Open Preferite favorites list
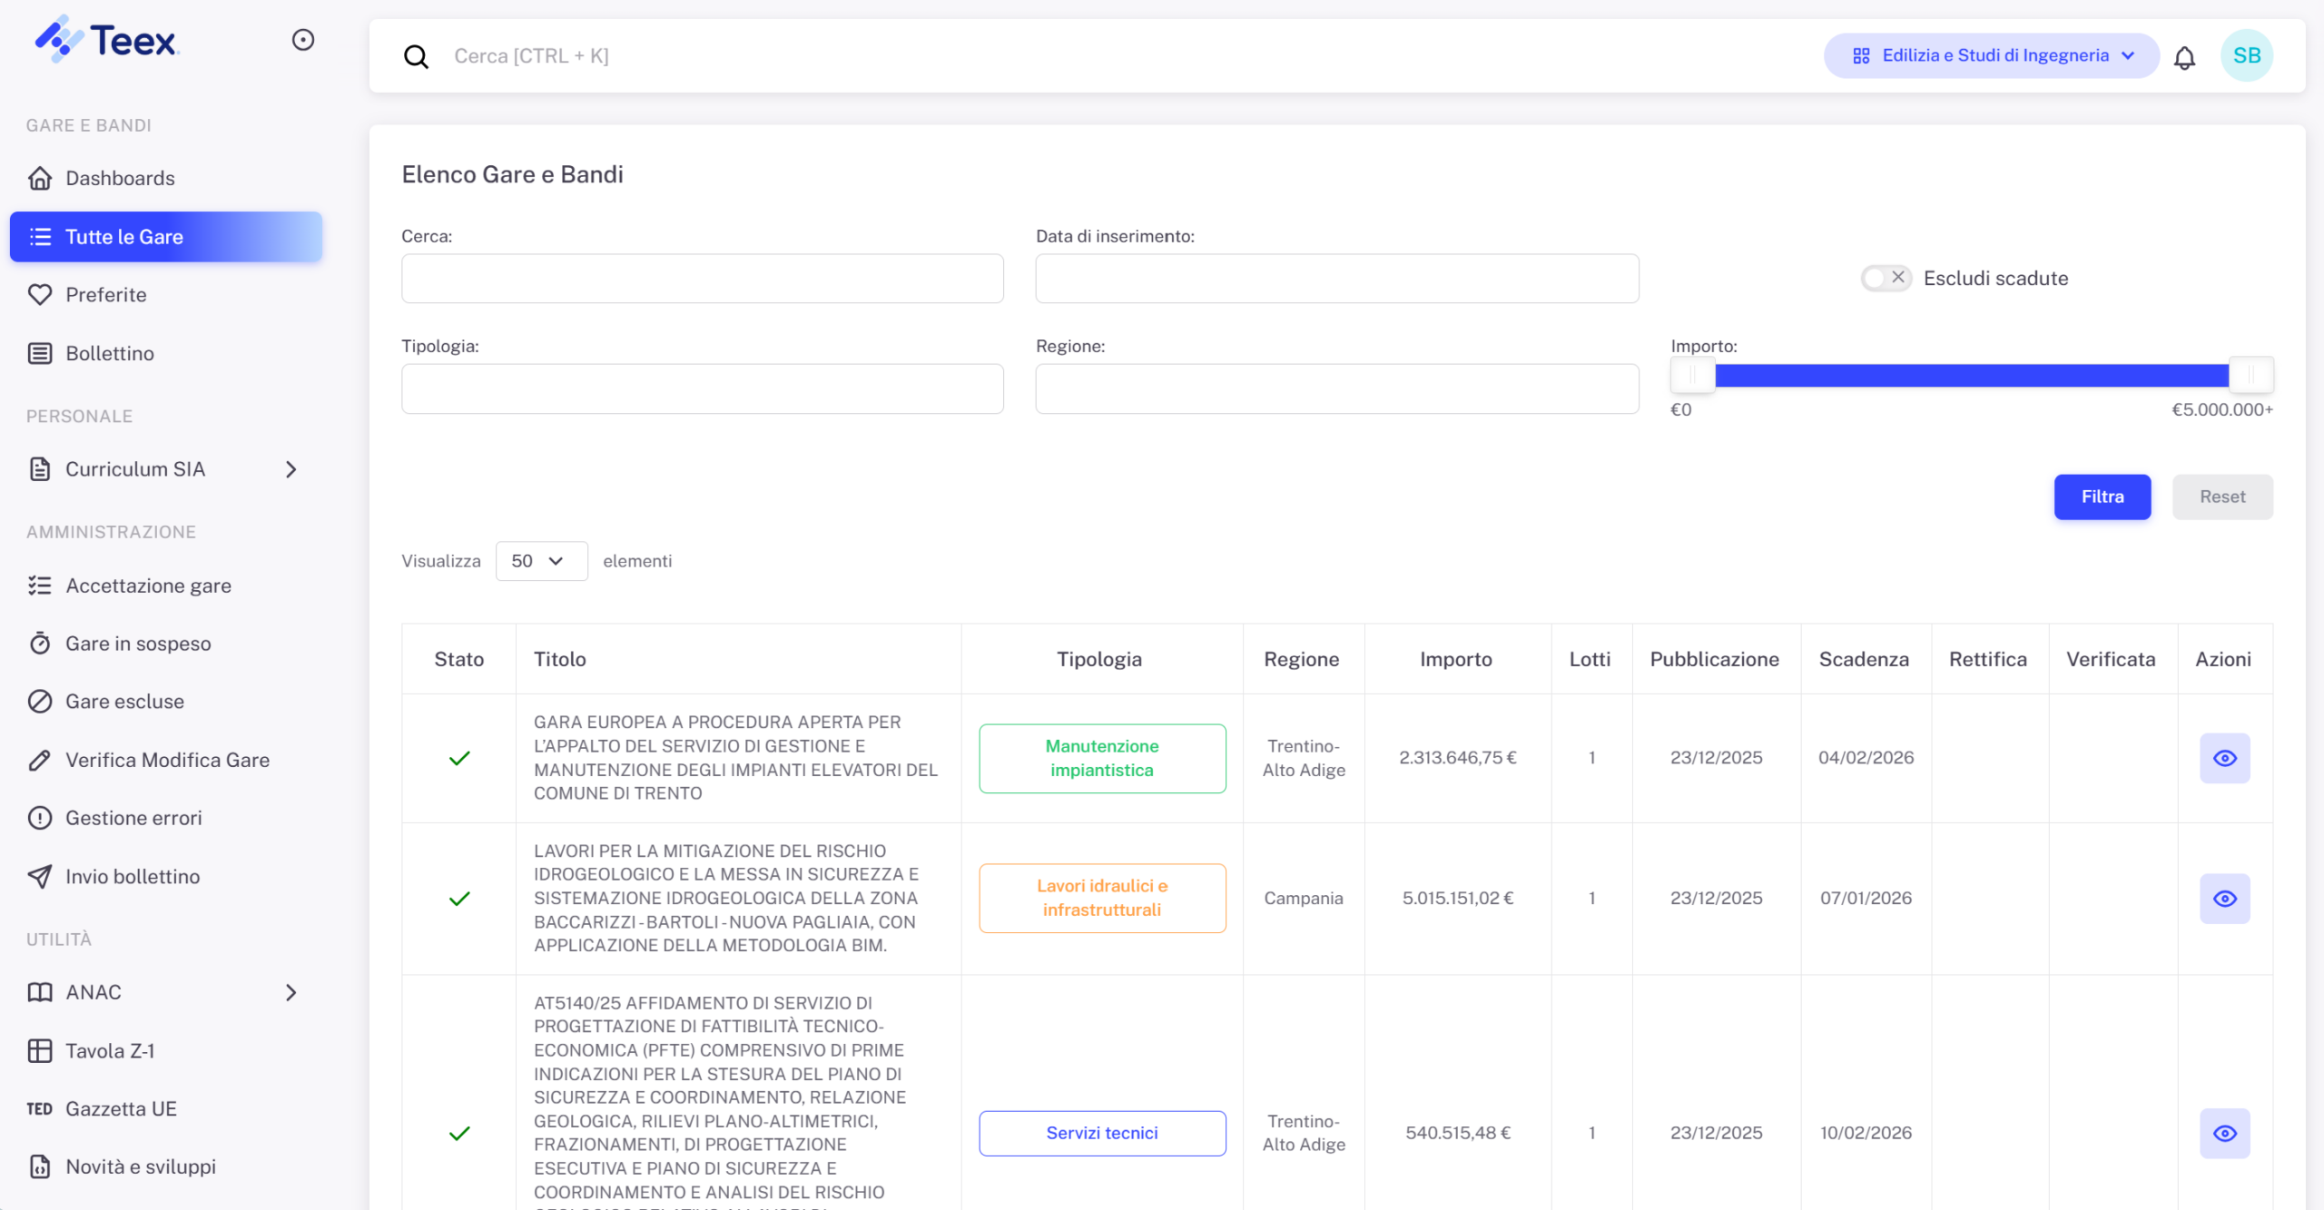This screenshot has width=2324, height=1210. (x=105, y=294)
